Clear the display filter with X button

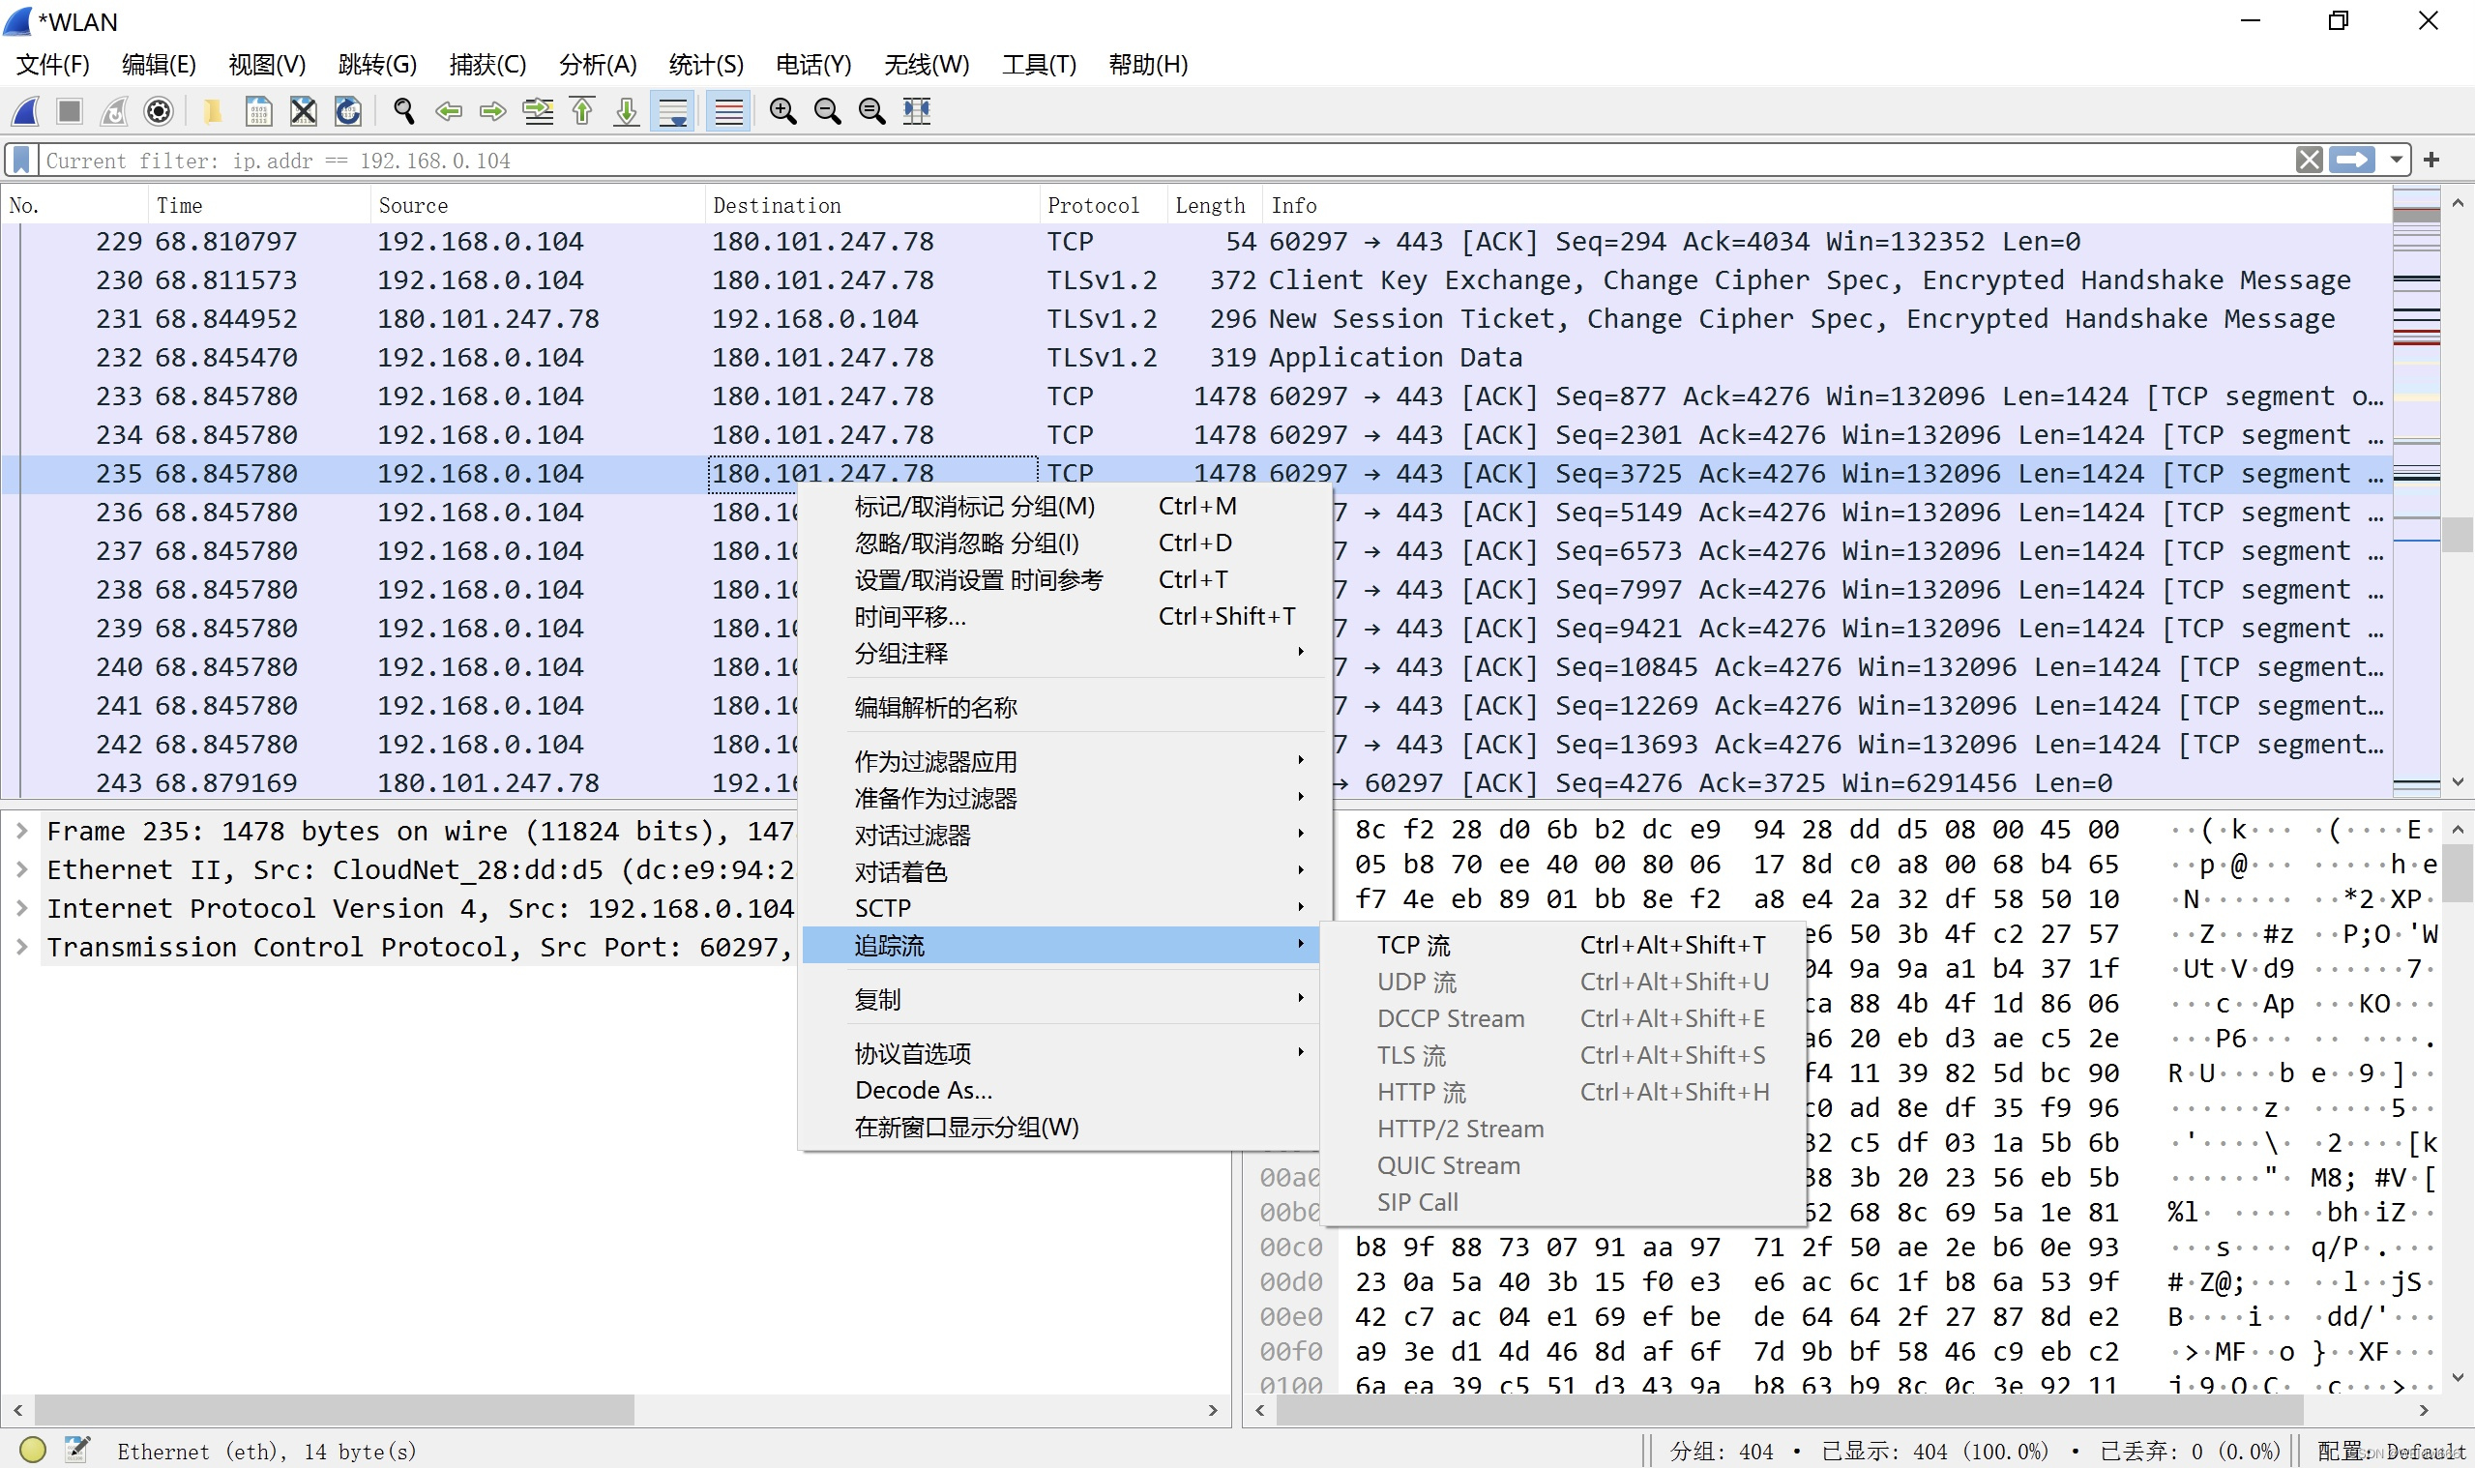pyautogui.click(x=2309, y=161)
